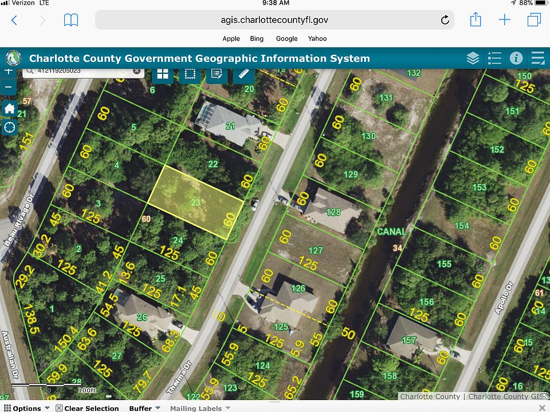Image resolution: width=550 pixels, height=412 pixels.
Task: Open the info icon in header
Action: point(516,58)
